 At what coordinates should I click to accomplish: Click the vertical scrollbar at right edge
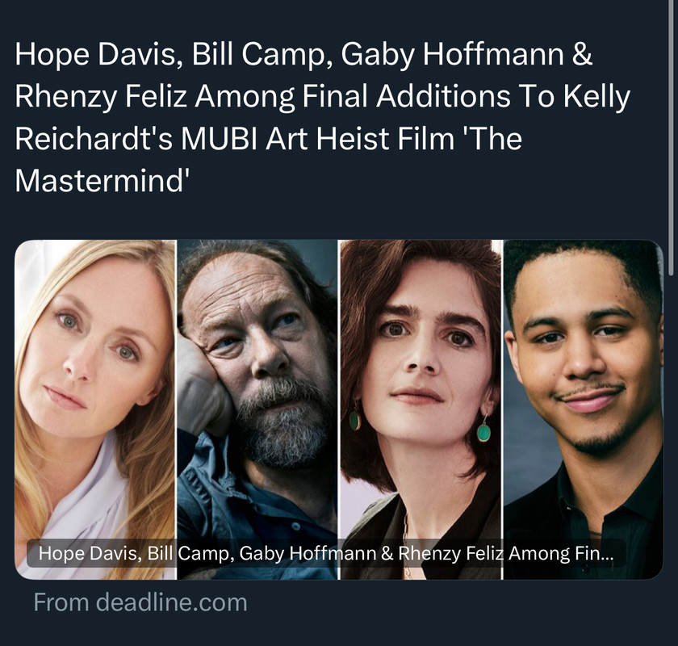point(671,137)
